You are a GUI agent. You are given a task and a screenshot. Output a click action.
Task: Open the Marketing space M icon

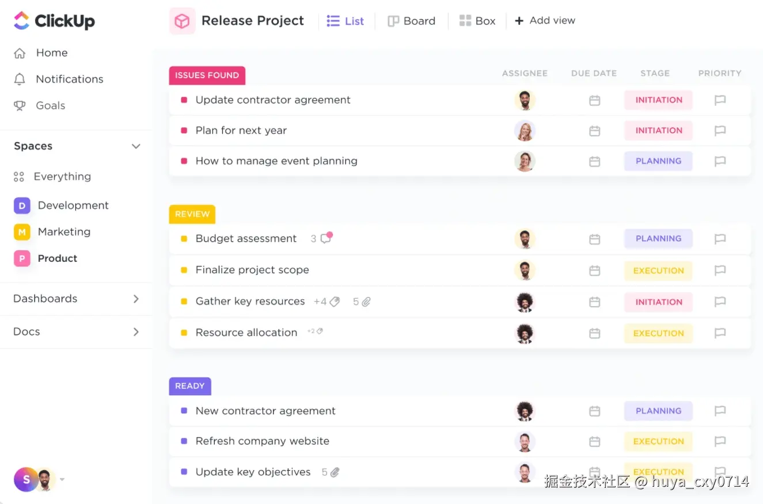click(x=22, y=232)
